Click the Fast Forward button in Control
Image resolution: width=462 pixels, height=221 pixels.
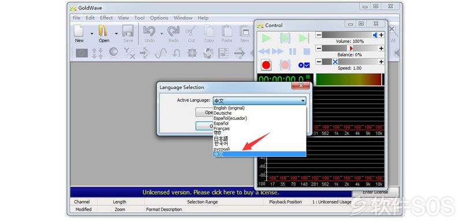tap(278, 52)
